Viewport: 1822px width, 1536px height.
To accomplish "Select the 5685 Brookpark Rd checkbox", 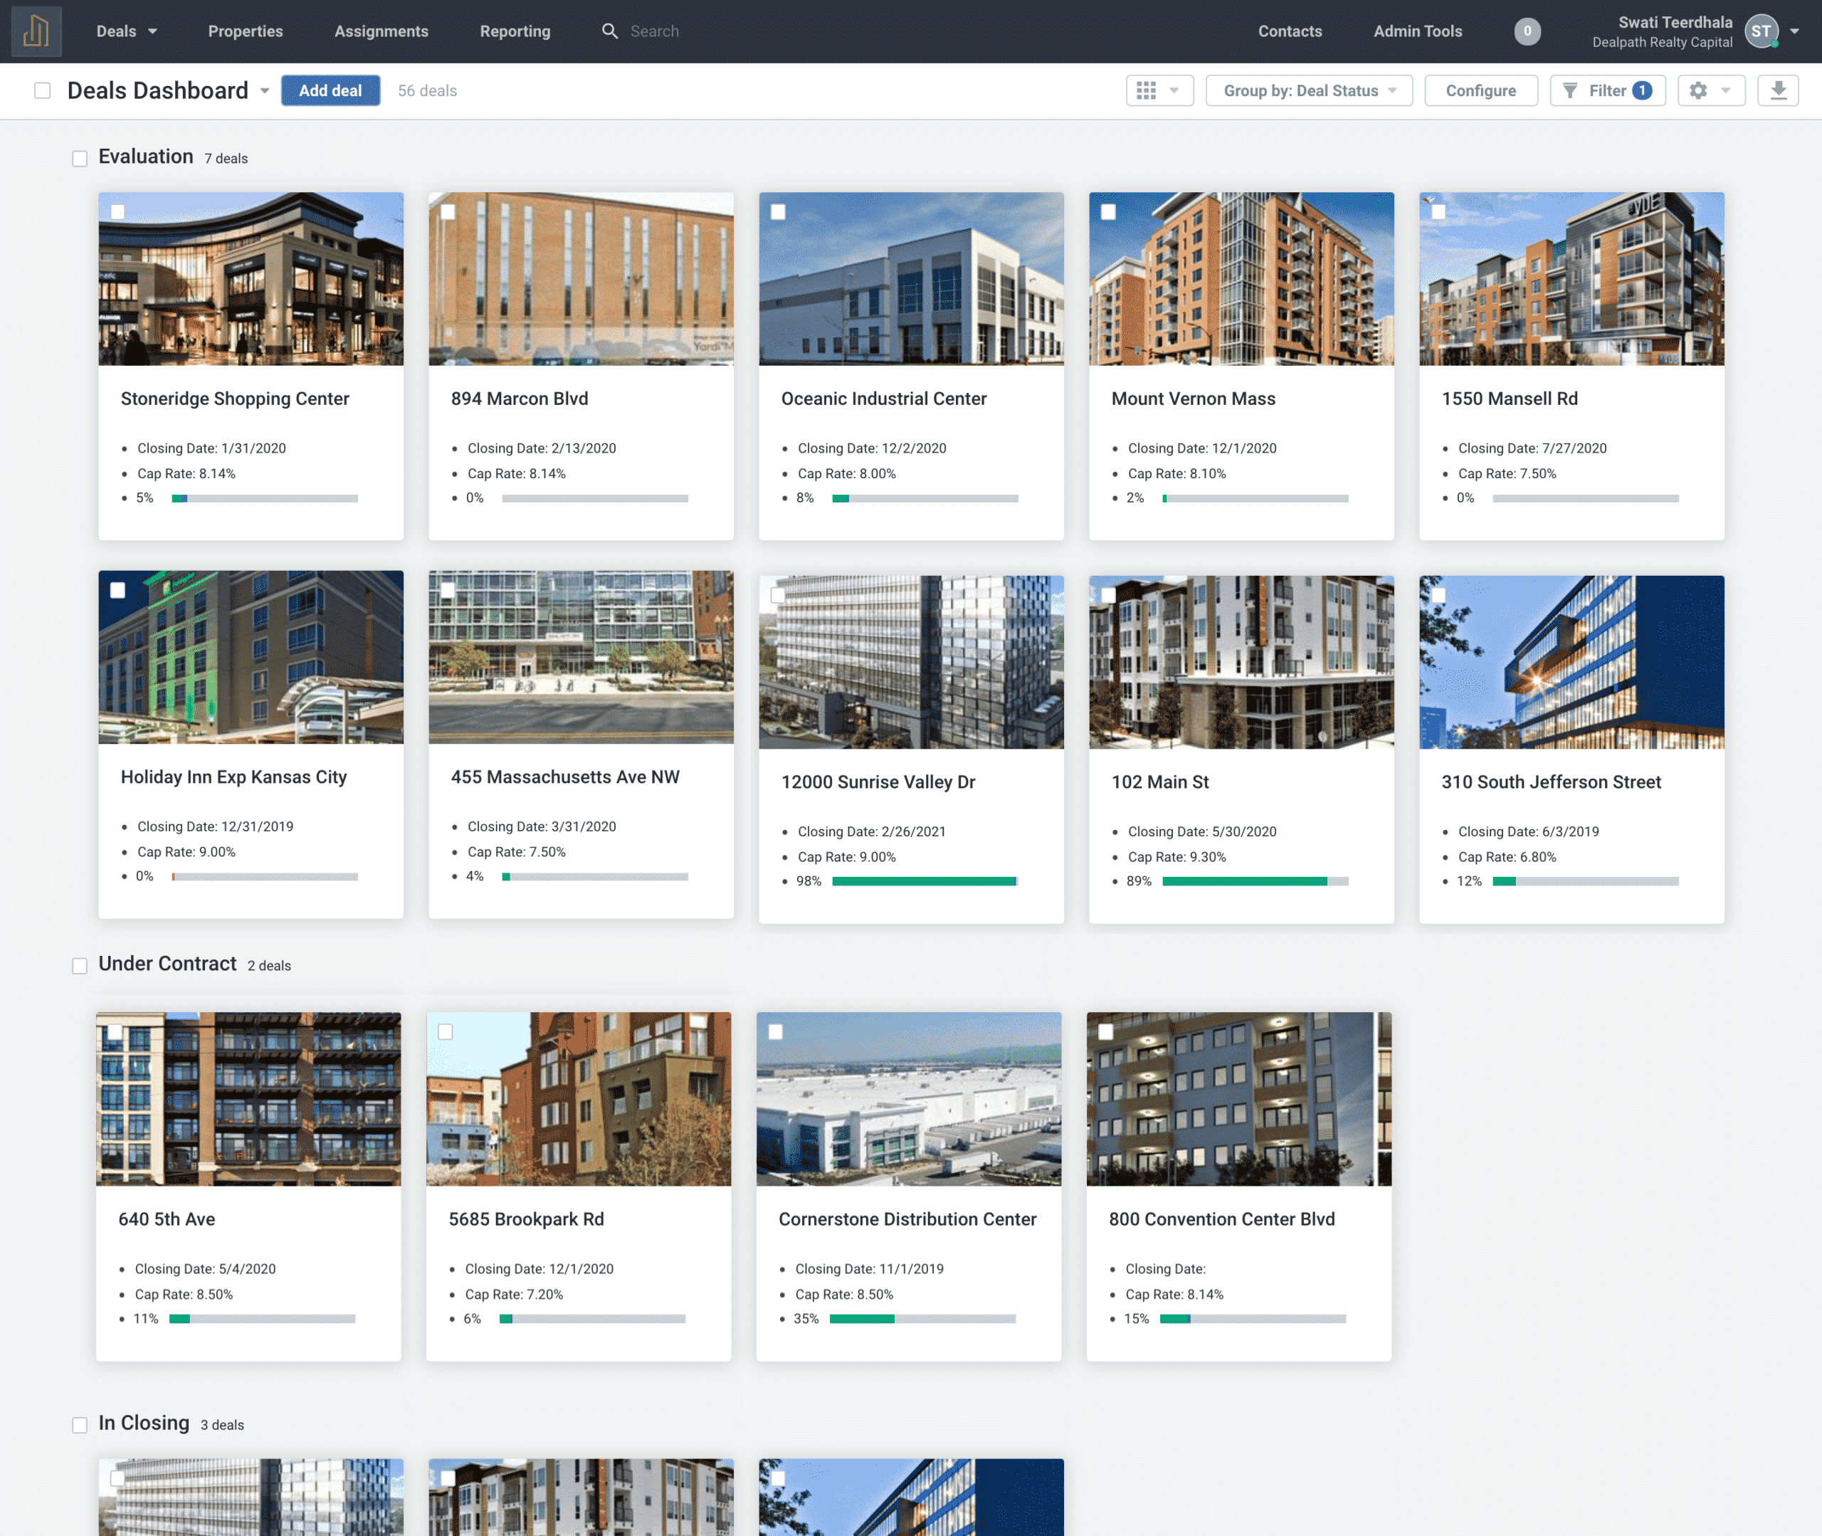I will pyautogui.click(x=446, y=1032).
